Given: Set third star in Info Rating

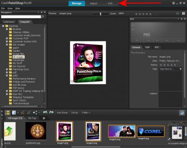Looking at the screenshot, I should tap(168, 65).
